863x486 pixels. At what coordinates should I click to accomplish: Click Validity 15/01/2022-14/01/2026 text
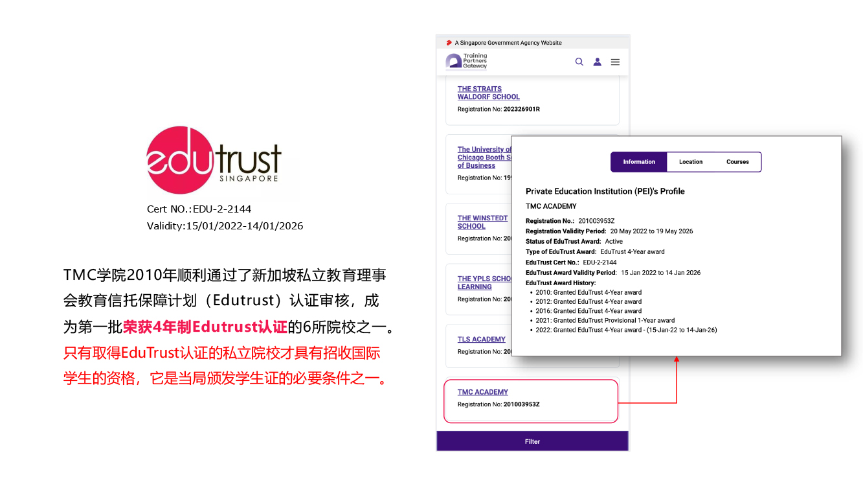point(225,226)
